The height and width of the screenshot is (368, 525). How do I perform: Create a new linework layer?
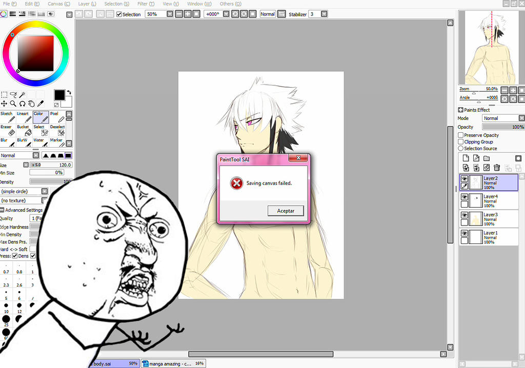476,158
